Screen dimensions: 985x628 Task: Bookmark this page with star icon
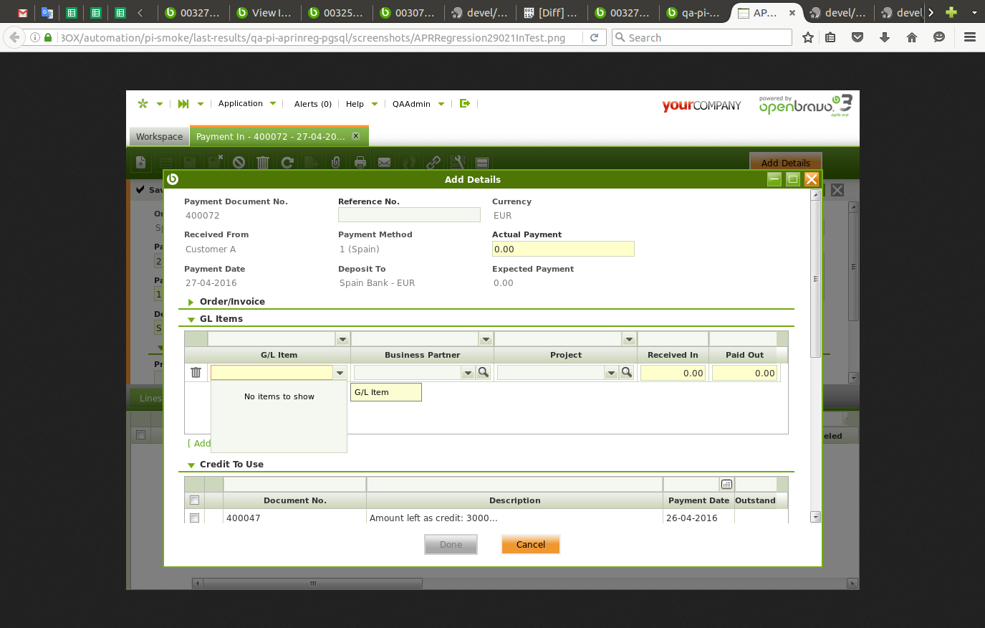pyautogui.click(x=808, y=38)
